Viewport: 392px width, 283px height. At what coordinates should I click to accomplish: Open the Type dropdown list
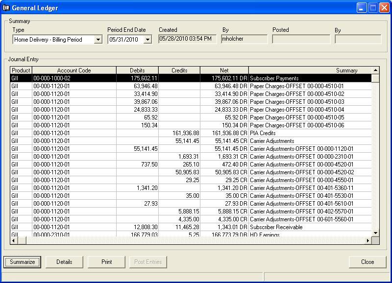click(x=98, y=40)
